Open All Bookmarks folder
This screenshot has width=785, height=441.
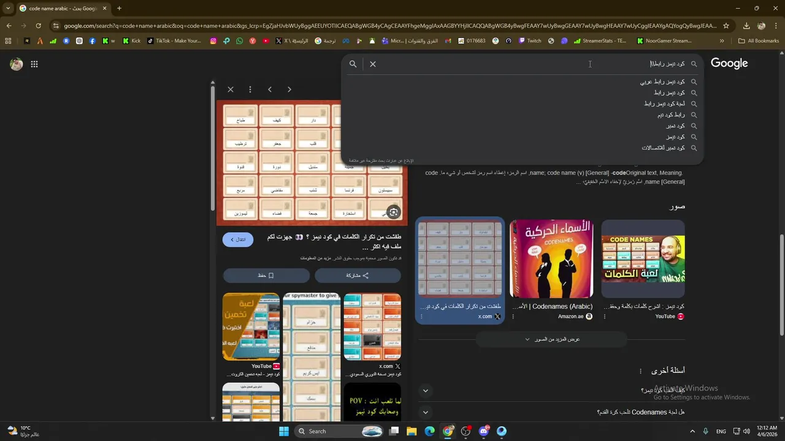click(x=759, y=41)
